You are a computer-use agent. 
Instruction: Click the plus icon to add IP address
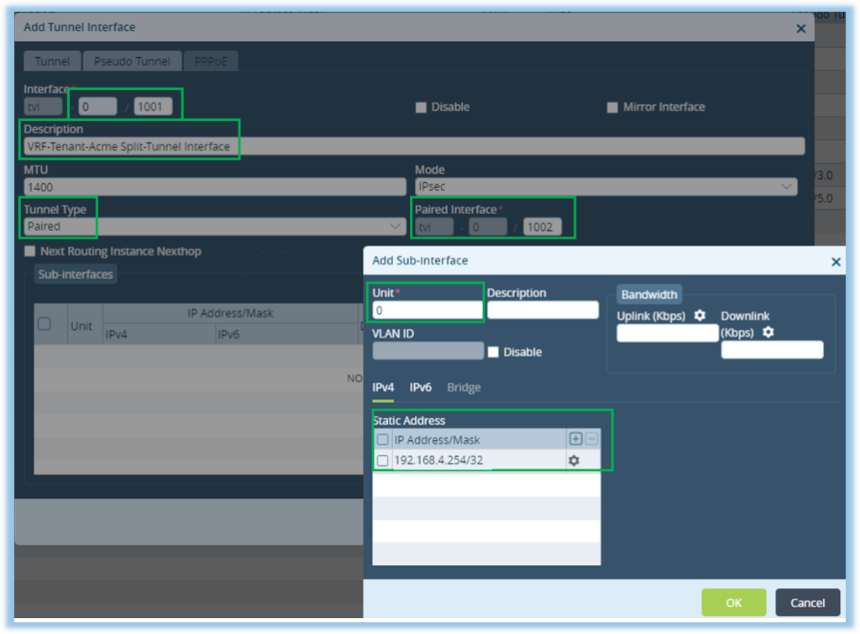coord(575,438)
